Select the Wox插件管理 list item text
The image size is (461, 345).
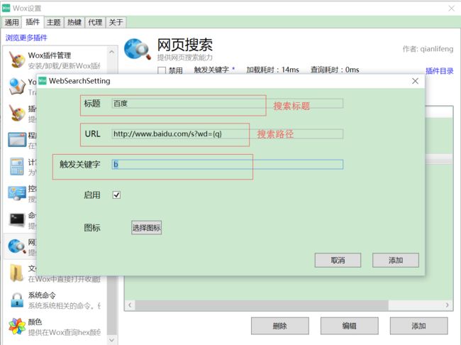pos(50,55)
